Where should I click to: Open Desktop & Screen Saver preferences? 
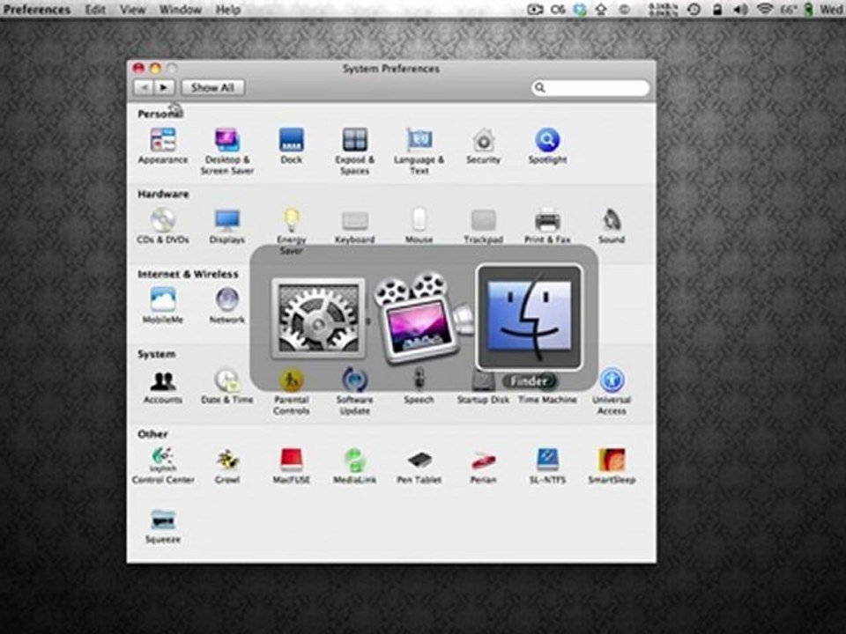[x=227, y=151]
